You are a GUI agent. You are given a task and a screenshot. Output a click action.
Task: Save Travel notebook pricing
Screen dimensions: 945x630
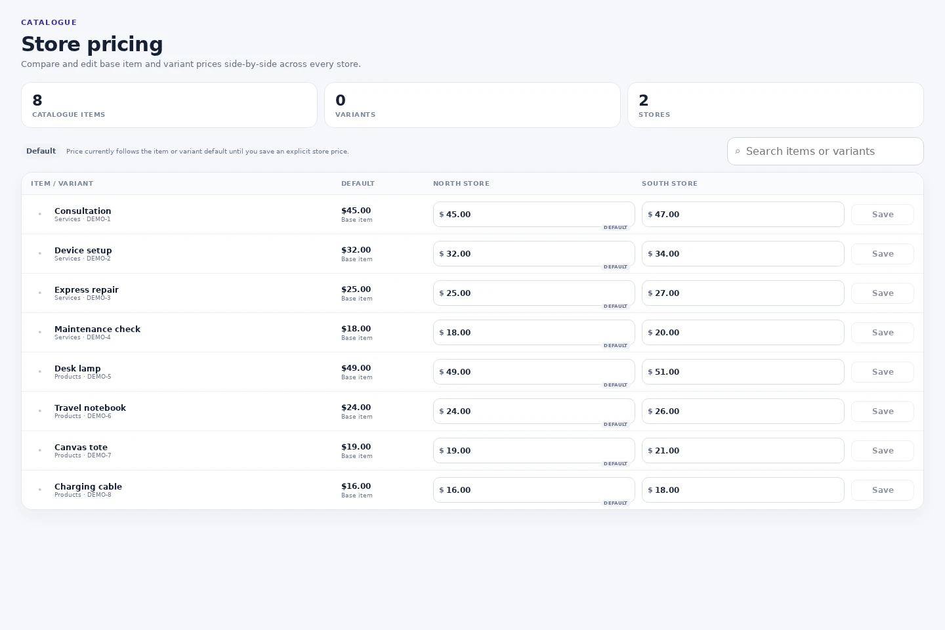pos(883,411)
